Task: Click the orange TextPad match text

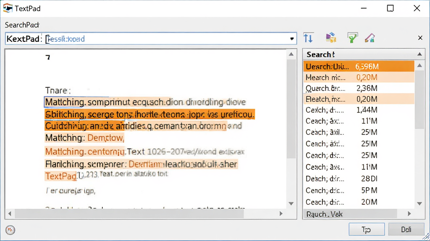Action: [61, 176]
